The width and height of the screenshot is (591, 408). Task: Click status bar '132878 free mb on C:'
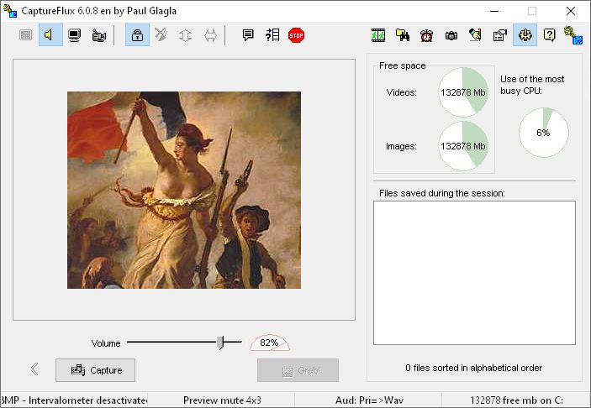(x=517, y=400)
